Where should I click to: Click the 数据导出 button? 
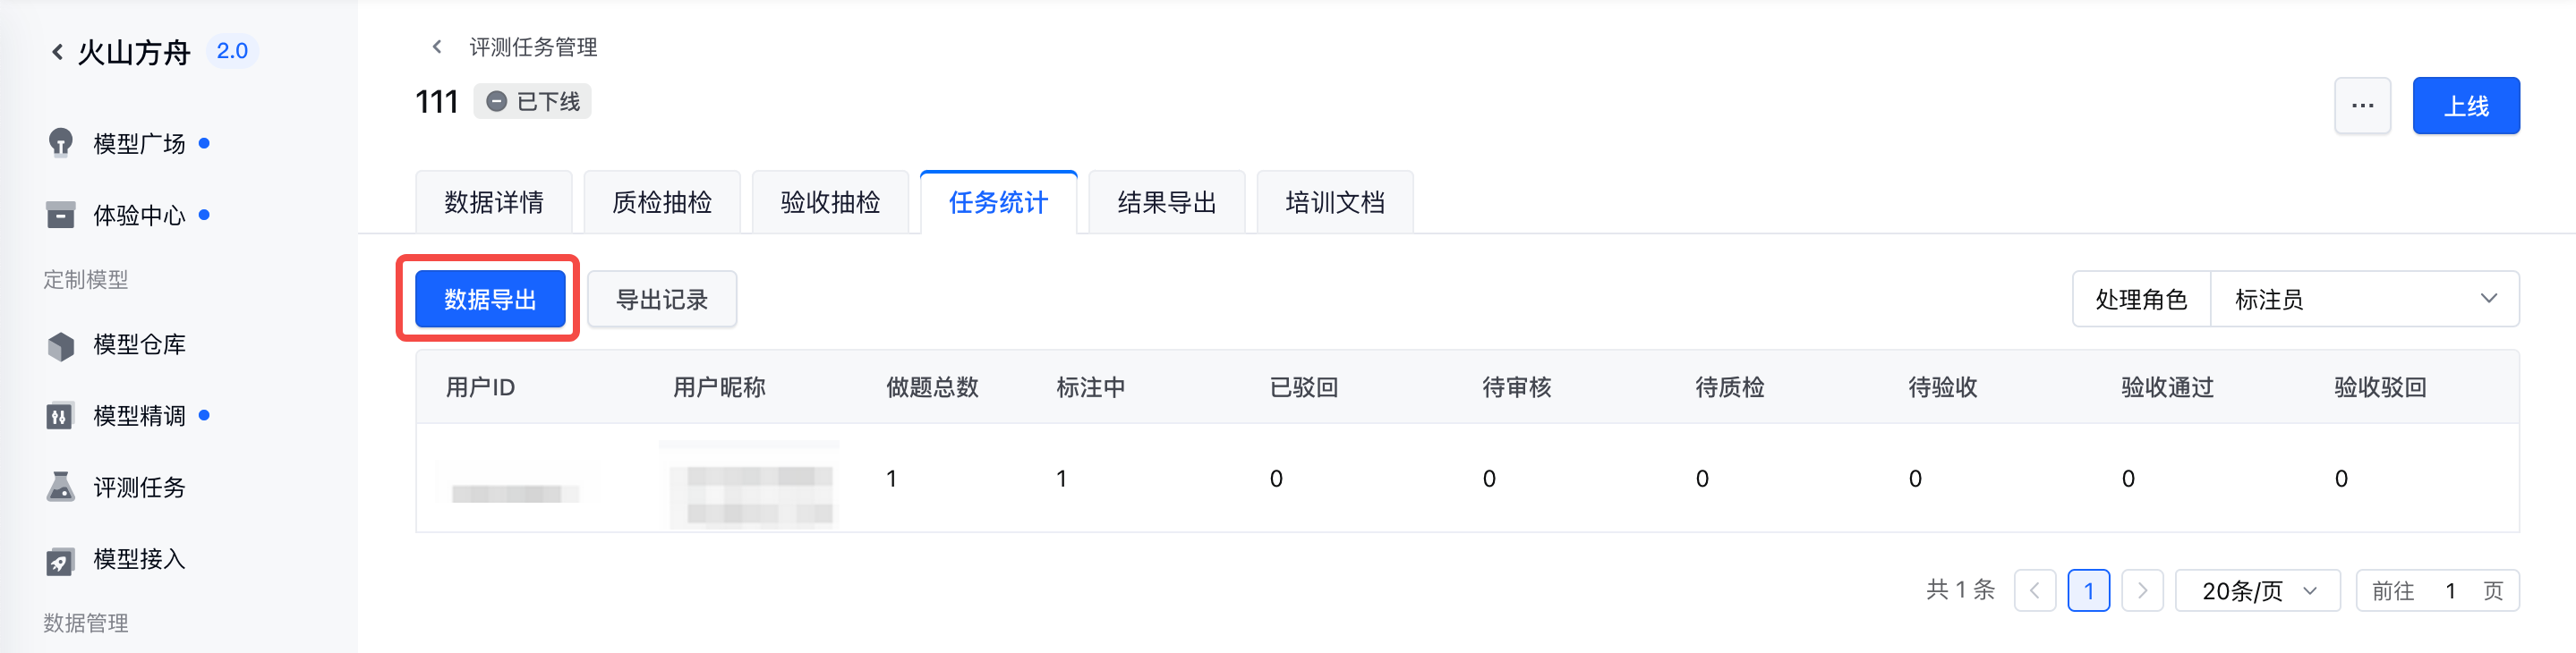click(x=490, y=299)
